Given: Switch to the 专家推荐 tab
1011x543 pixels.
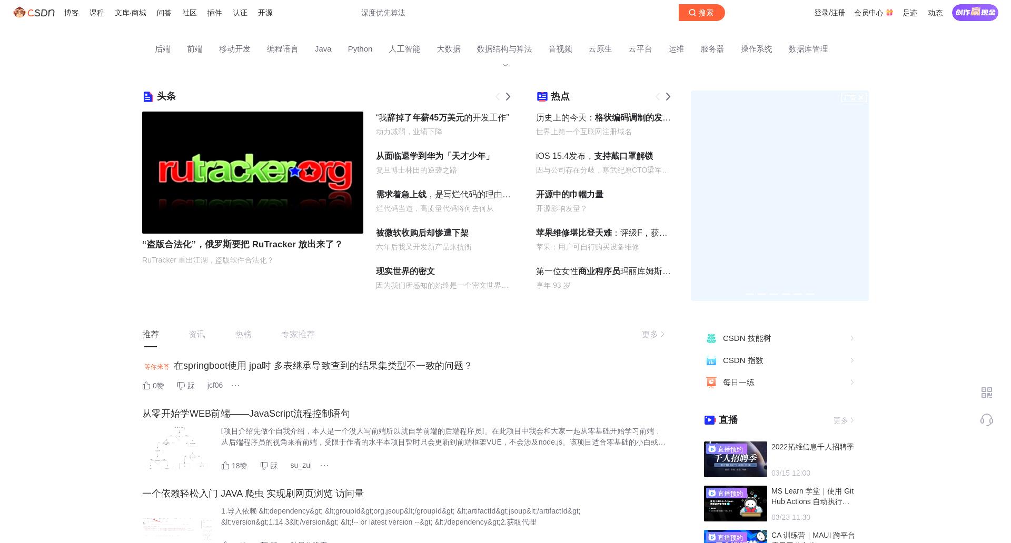Looking at the screenshot, I should click(298, 335).
